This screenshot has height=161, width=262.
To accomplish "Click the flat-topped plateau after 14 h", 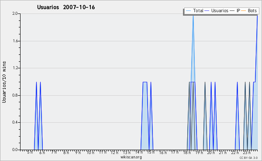I will coord(145,82).
